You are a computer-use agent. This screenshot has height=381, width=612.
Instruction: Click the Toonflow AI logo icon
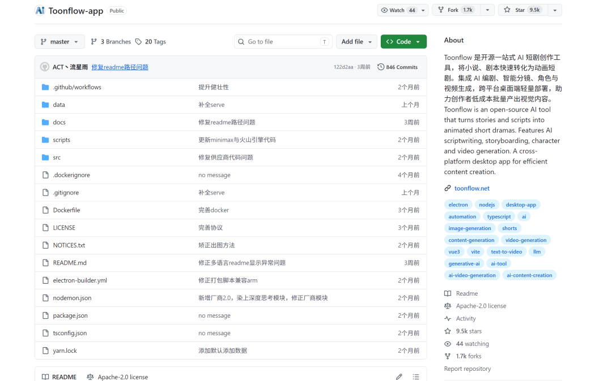coord(40,11)
